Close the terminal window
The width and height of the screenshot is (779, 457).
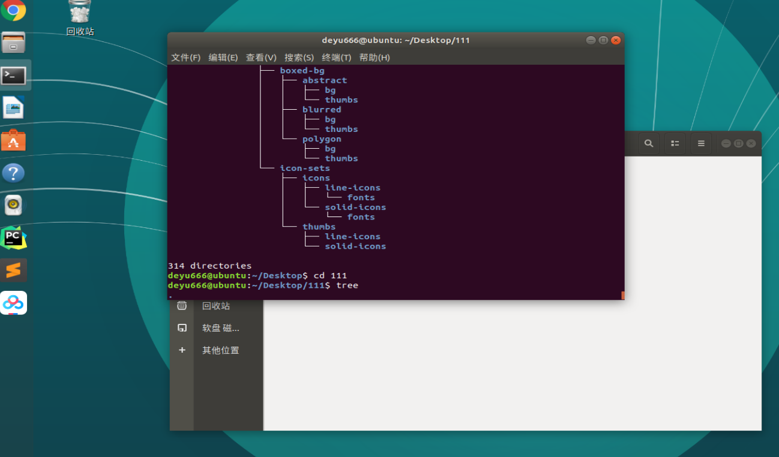point(615,40)
